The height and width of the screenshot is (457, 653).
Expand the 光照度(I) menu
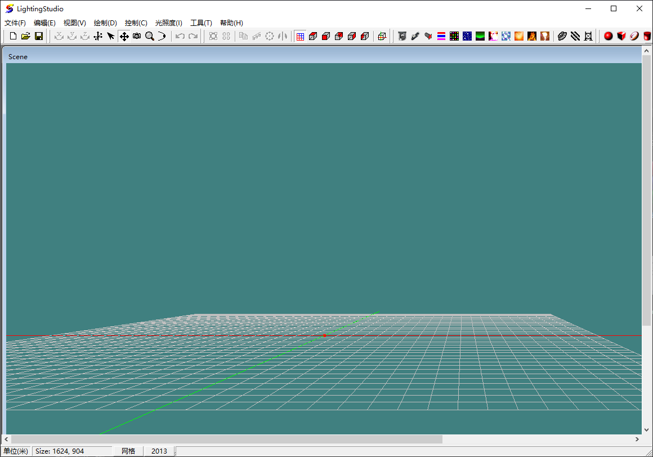click(169, 23)
